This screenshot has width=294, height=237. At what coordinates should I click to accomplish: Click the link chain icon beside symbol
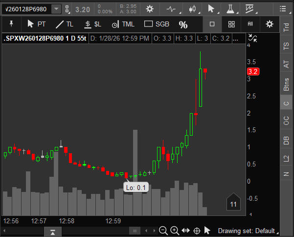[68, 9]
